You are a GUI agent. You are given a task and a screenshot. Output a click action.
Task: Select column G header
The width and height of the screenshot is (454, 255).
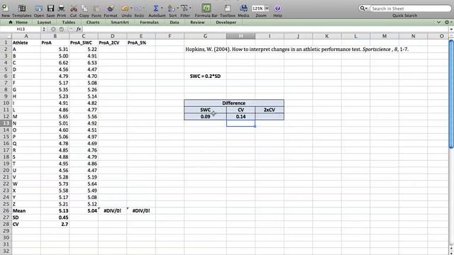205,36
